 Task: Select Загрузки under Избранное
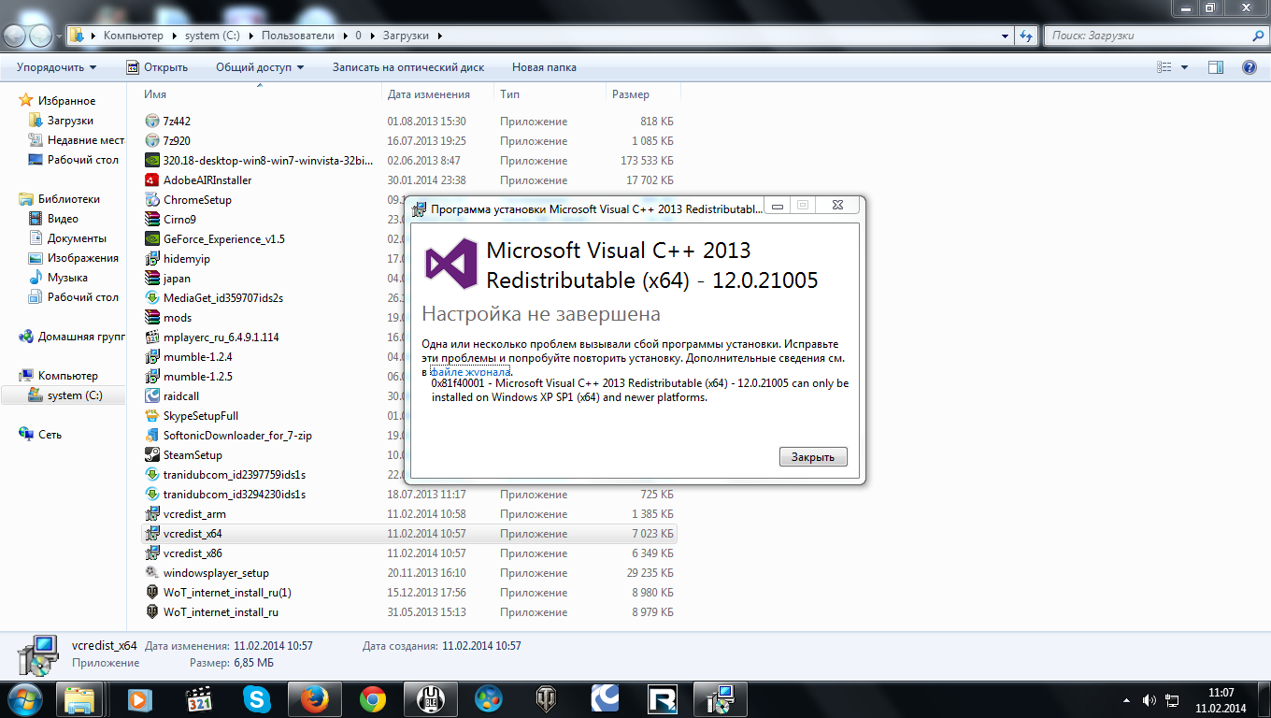(x=70, y=121)
